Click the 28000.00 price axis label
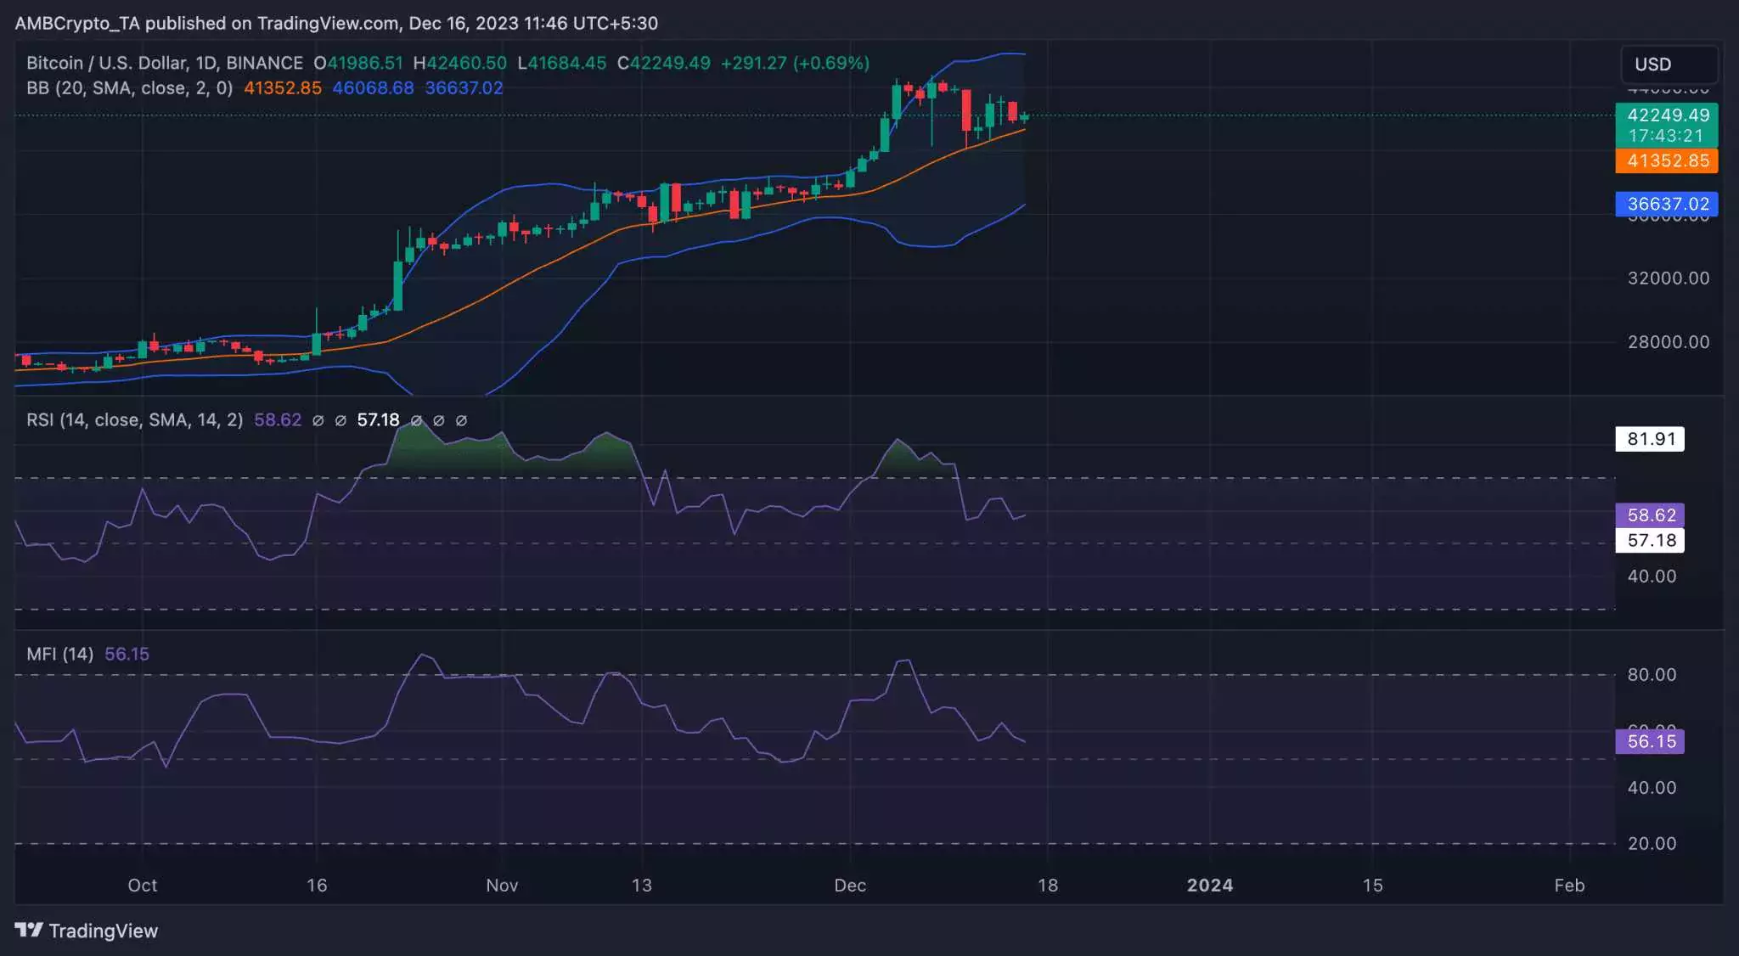Viewport: 1739px width, 956px height. pos(1669,342)
